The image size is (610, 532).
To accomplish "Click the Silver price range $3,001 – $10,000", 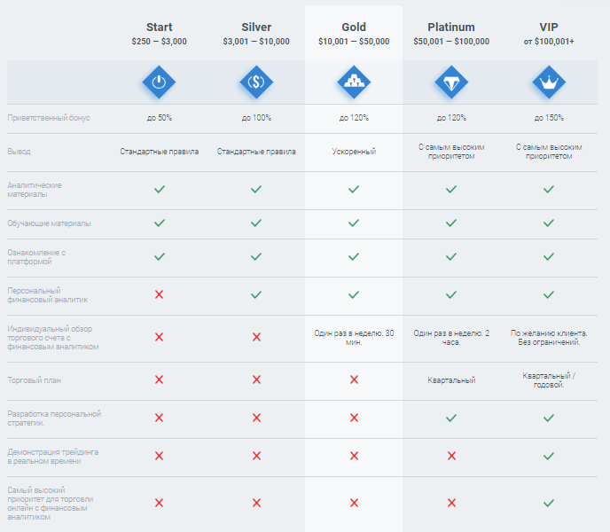I will click(256, 42).
